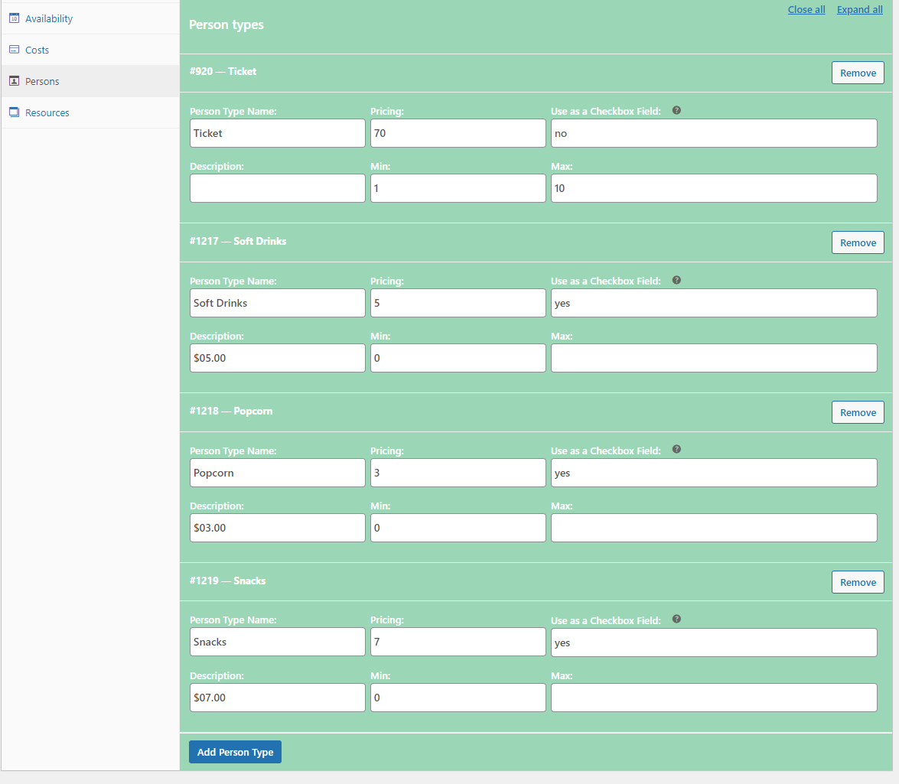The image size is (899, 784).
Task: Remove the Popcorn person type
Action: click(x=858, y=412)
